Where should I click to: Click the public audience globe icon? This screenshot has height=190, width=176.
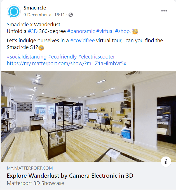(x=71, y=15)
